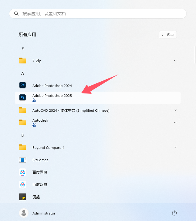The image size is (196, 221).
Task: Launch Adobe Photoshop 2024 via its Ps icon
Action: point(23,85)
